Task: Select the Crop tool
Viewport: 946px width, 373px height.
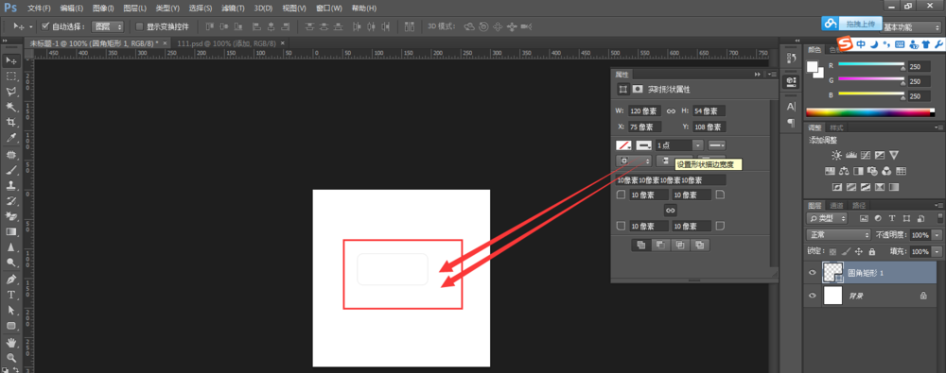Action: click(x=10, y=123)
